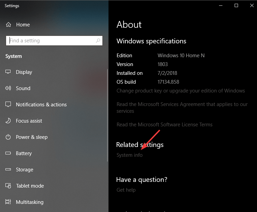Click the Sound speaker icon
Image resolution: width=257 pixels, height=212 pixels.
click(8, 88)
